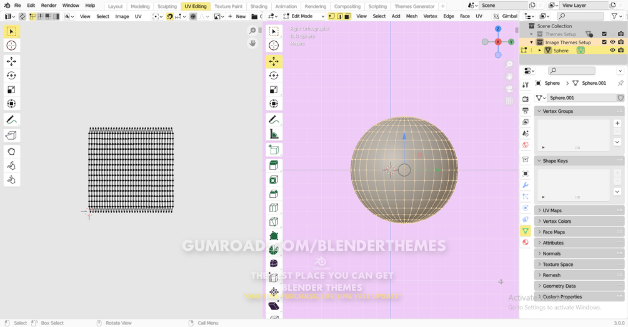Click the Gimbal orientation selector
The image size is (628, 327).
tap(506, 16)
